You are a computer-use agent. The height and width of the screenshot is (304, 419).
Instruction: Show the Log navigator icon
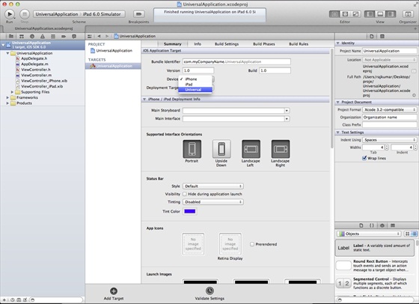click(74, 37)
